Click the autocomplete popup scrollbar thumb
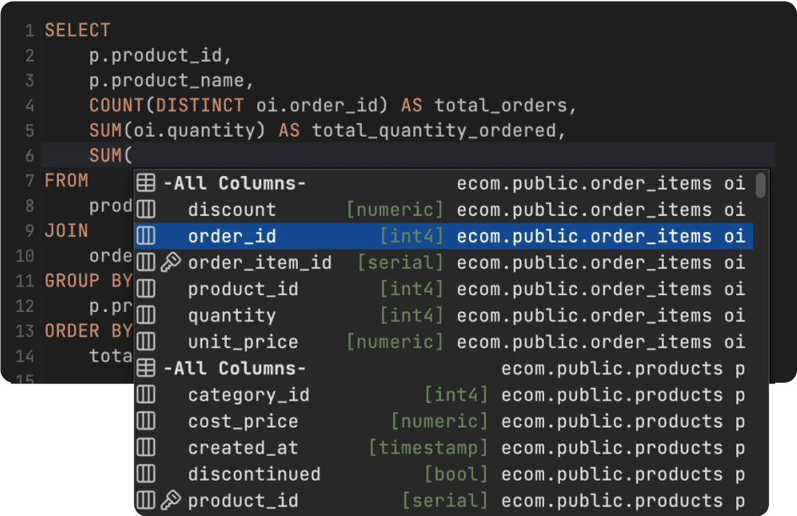 click(x=761, y=185)
